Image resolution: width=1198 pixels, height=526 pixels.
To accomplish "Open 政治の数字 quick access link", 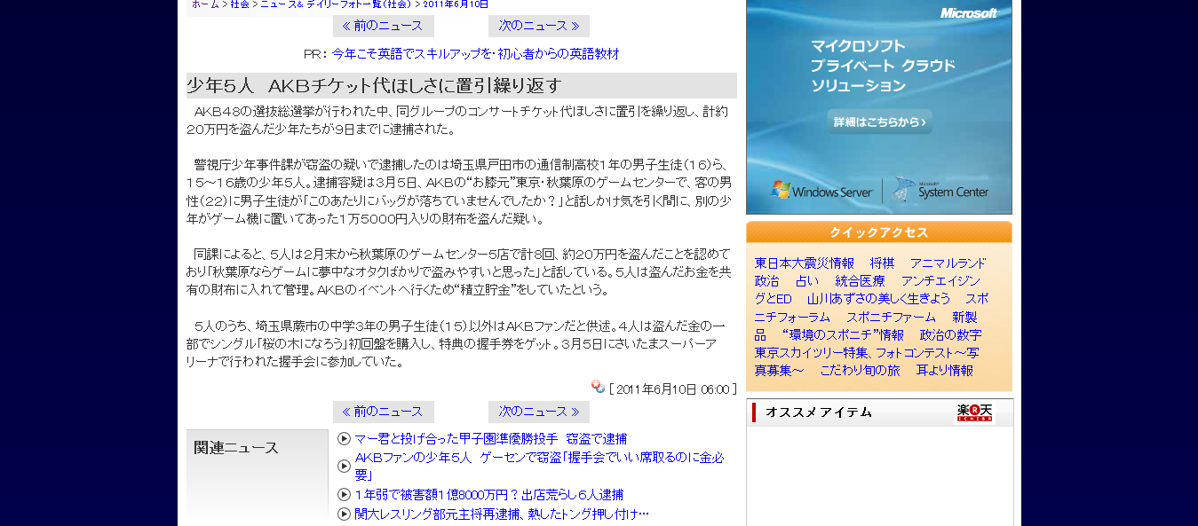I will 951,334.
